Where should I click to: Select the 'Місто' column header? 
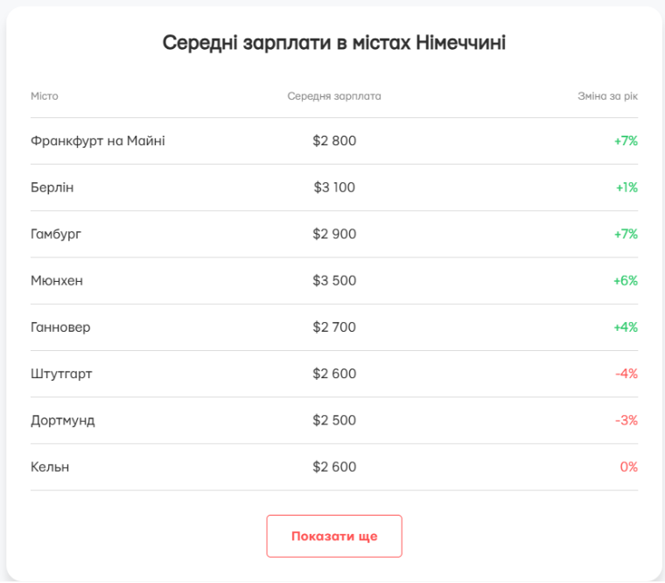44,96
